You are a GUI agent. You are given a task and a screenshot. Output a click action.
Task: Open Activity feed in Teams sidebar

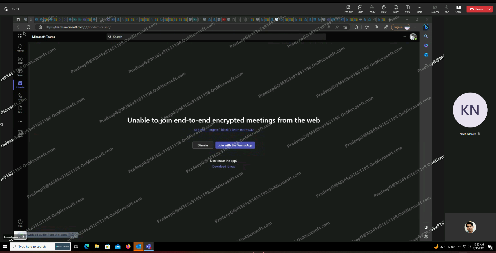(20, 48)
